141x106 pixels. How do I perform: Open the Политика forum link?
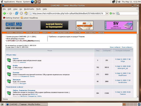coord(16,73)
